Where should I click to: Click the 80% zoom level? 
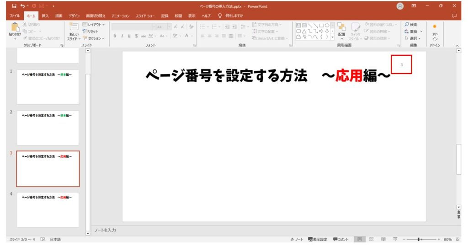pos(447,240)
